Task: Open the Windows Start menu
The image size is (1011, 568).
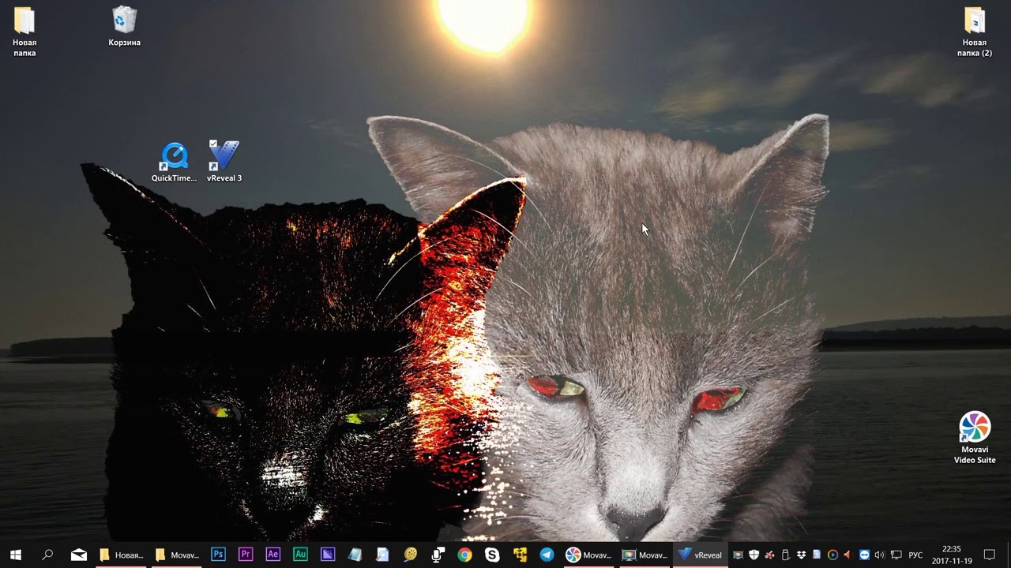Action: [x=15, y=555]
